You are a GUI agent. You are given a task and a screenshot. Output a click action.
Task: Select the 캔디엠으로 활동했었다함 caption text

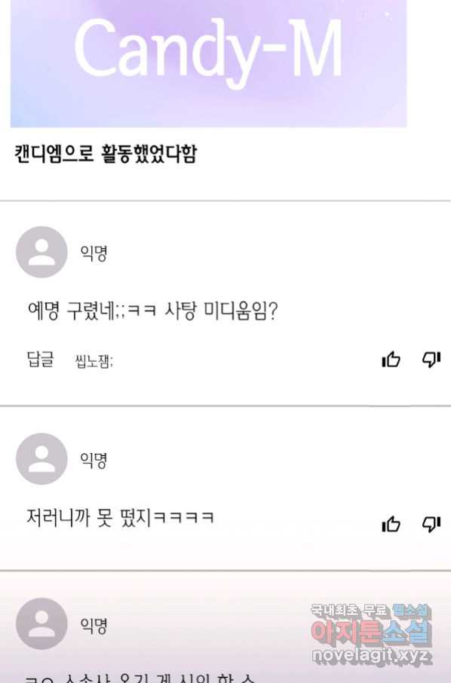coord(106,153)
